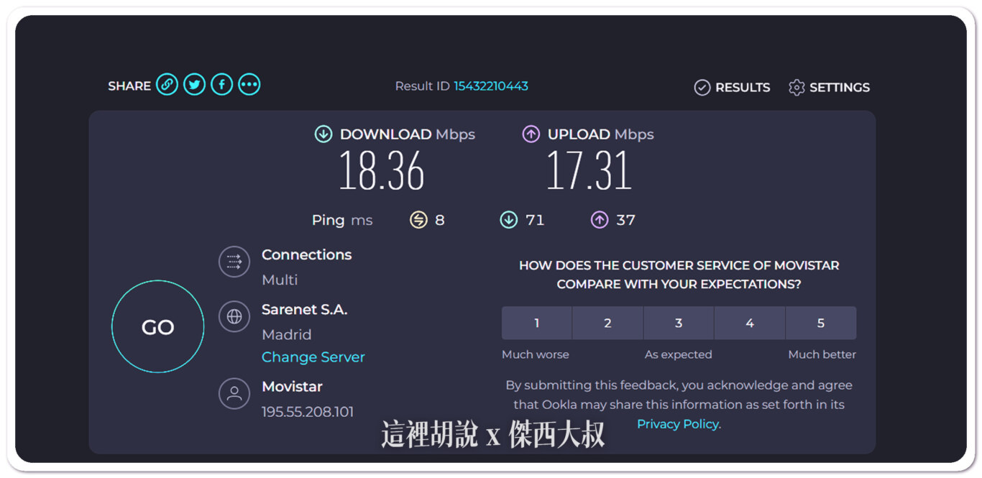Open RESULTS history
Image resolution: width=982 pixels, height=478 pixels.
click(x=743, y=88)
